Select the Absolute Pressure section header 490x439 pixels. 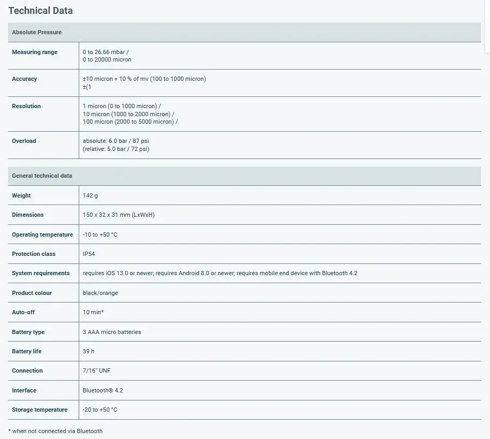[244, 32]
